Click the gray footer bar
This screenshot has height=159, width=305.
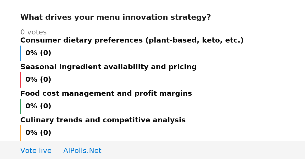[152, 150]
